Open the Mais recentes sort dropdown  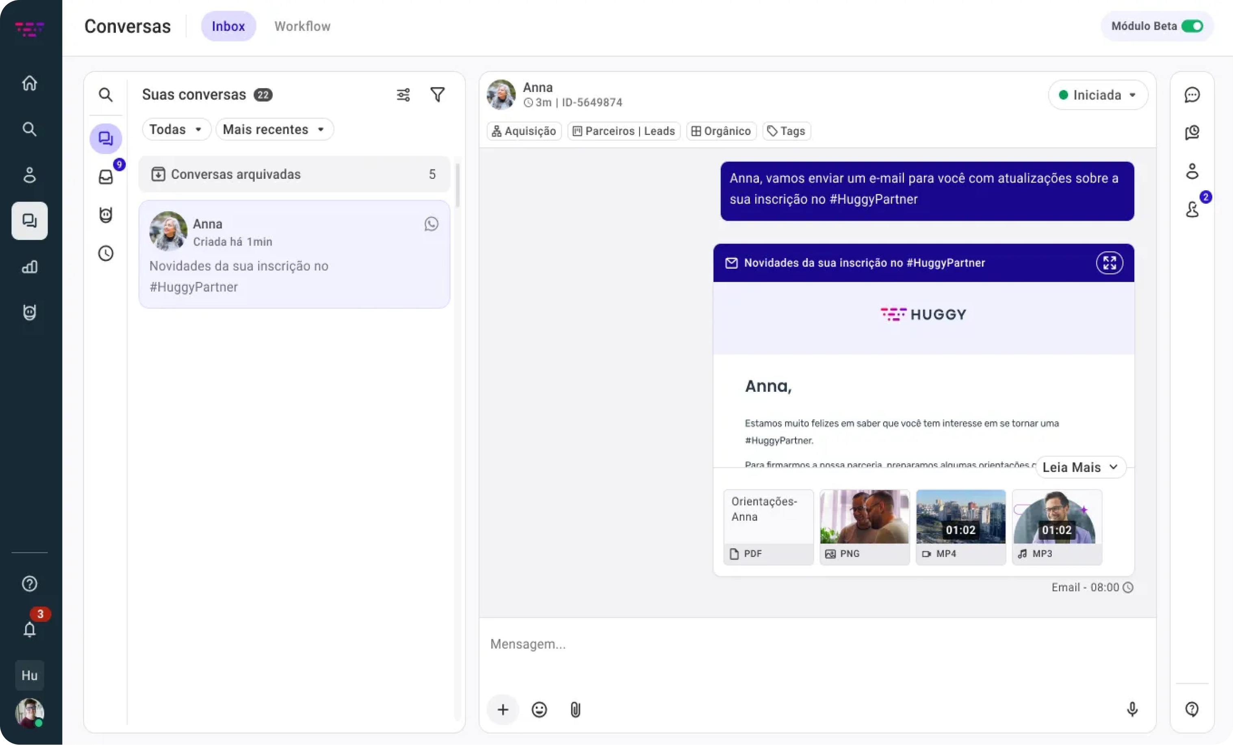(x=274, y=129)
